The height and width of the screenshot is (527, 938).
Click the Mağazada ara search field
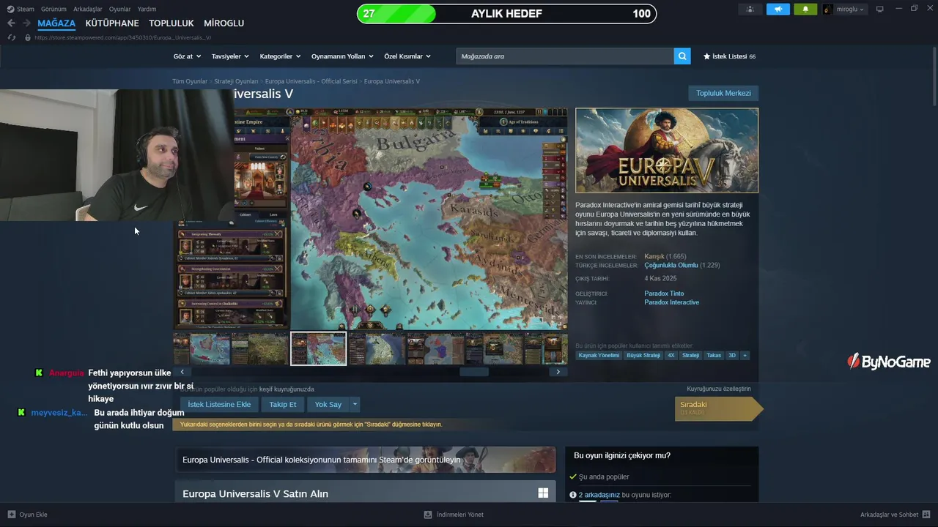[x=565, y=56]
